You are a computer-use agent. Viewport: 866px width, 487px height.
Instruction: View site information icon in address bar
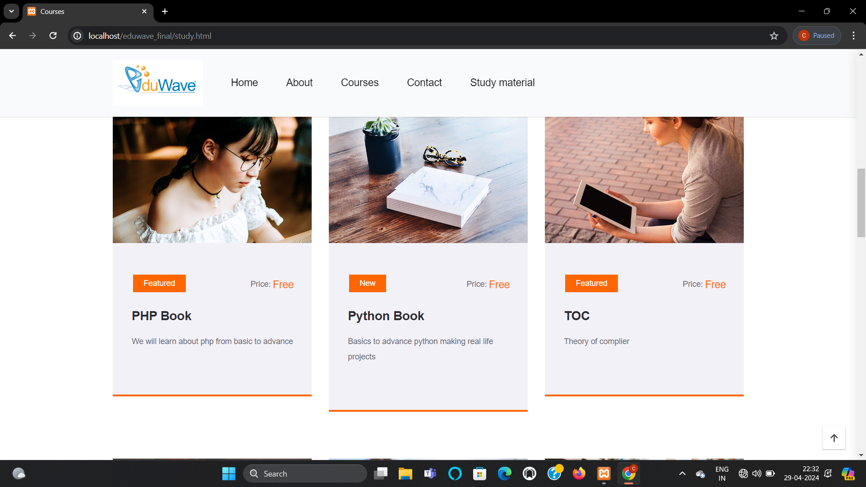78,36
